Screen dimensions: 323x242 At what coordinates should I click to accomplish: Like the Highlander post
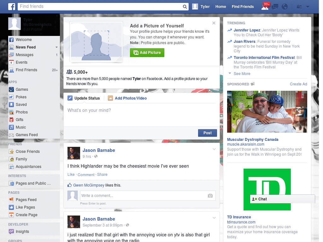71,175
